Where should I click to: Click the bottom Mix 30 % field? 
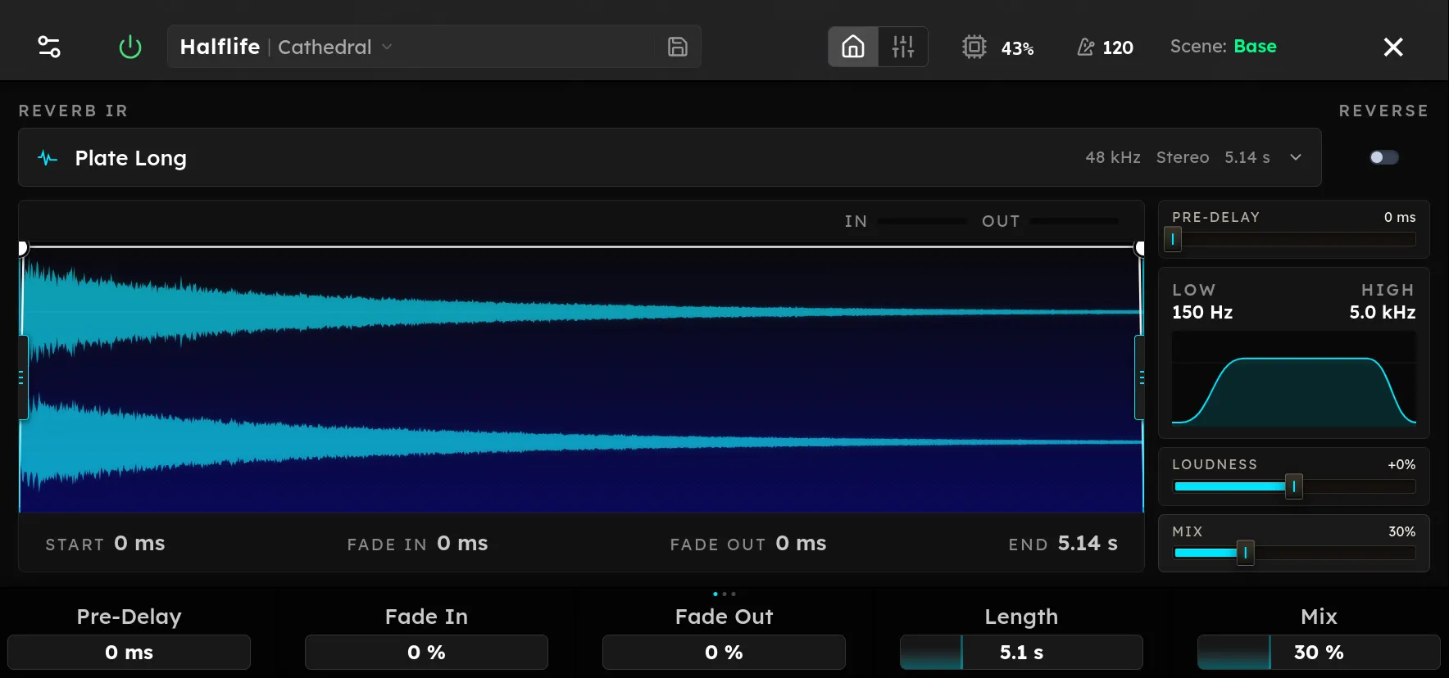click(x=1319, y=653)
